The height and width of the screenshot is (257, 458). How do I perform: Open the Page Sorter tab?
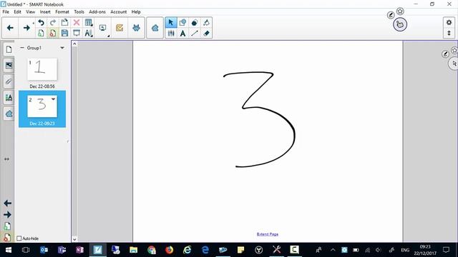click(x=9, y=49)
